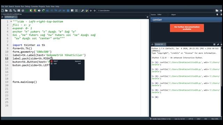
Task: Click the Maximize current pane icon
Action: click(x=72, y=11)
